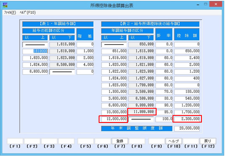Click Table 2 以上 field showing 1,624,000
The width and height of the screenshot is (225, 156).
coord(114,78)
